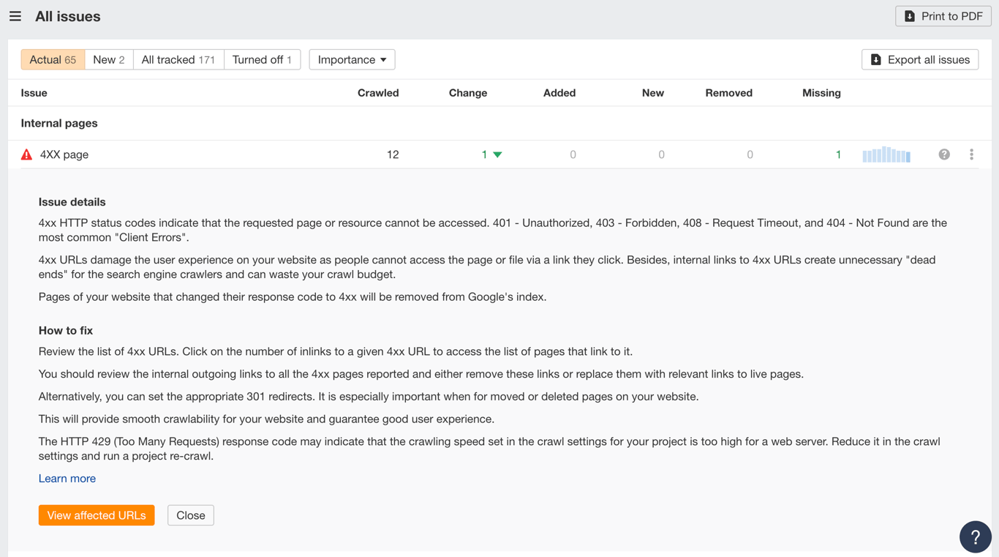Open the question mark help icon on 4XX row

click(x=944, y=154)
